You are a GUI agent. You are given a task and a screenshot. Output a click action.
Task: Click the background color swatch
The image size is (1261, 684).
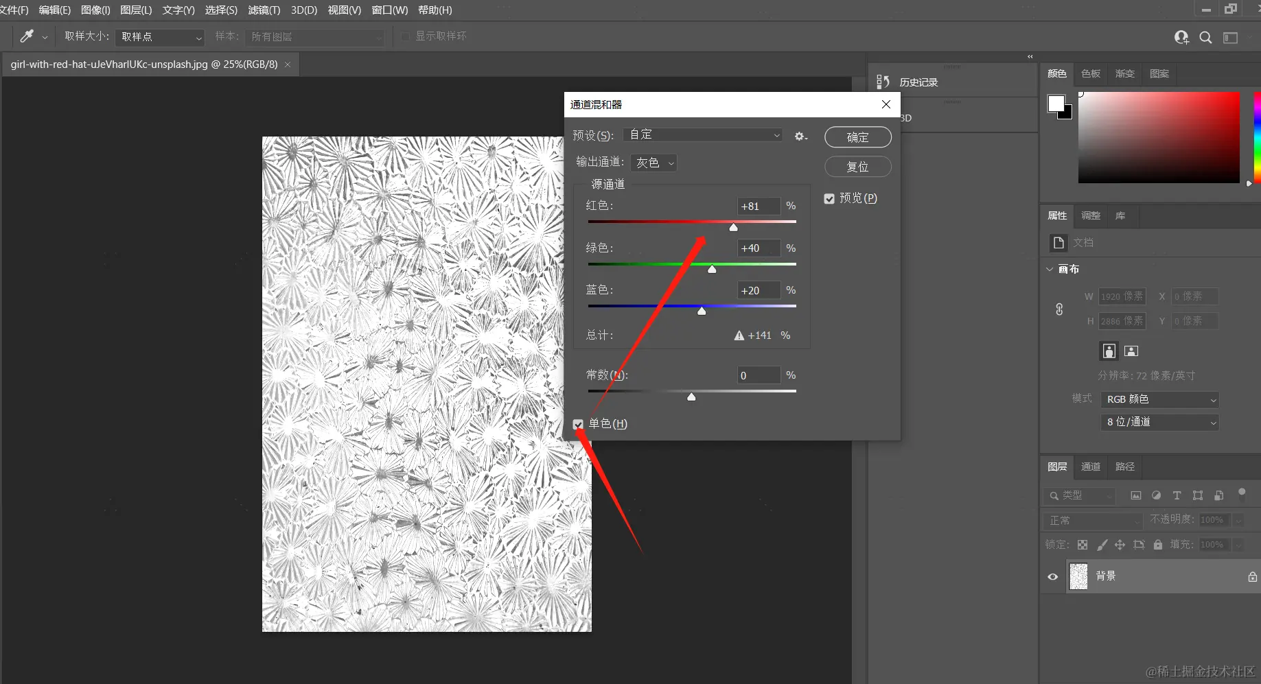(x=1067, y=114)
